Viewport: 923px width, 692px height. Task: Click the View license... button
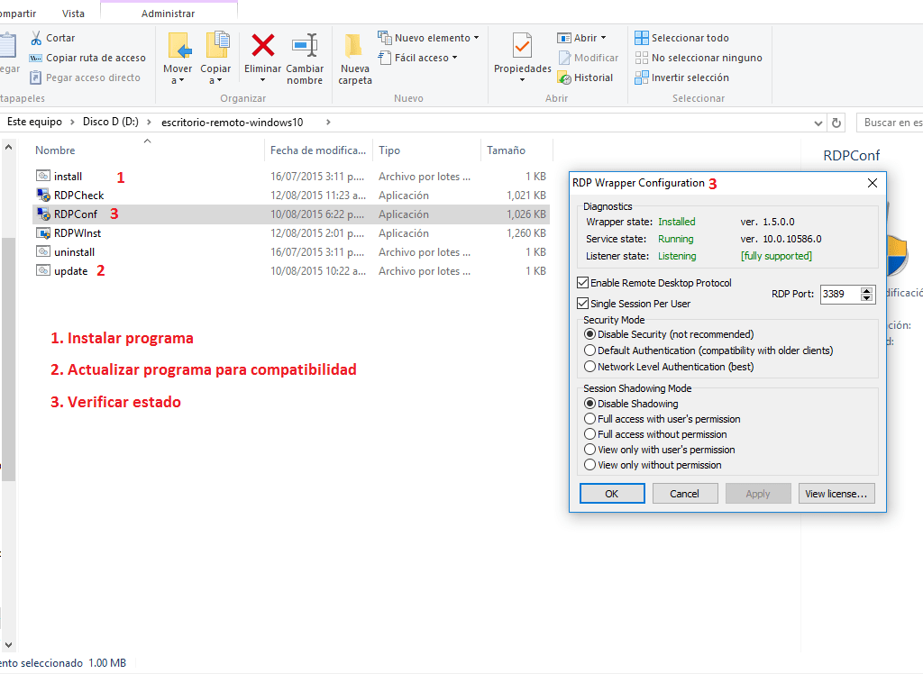[836, 494]
